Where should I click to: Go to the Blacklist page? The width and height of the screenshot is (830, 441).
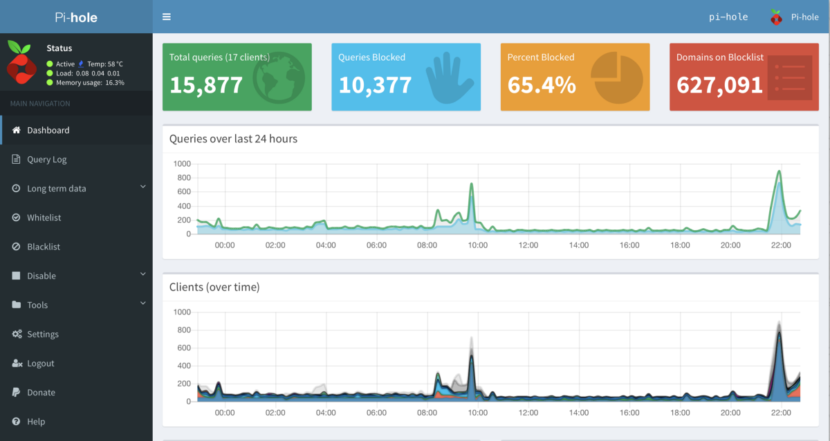(76, 246)
